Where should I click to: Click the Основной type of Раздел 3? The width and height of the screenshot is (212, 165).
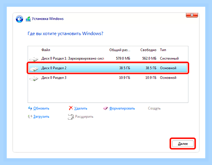tap(168, 78)
